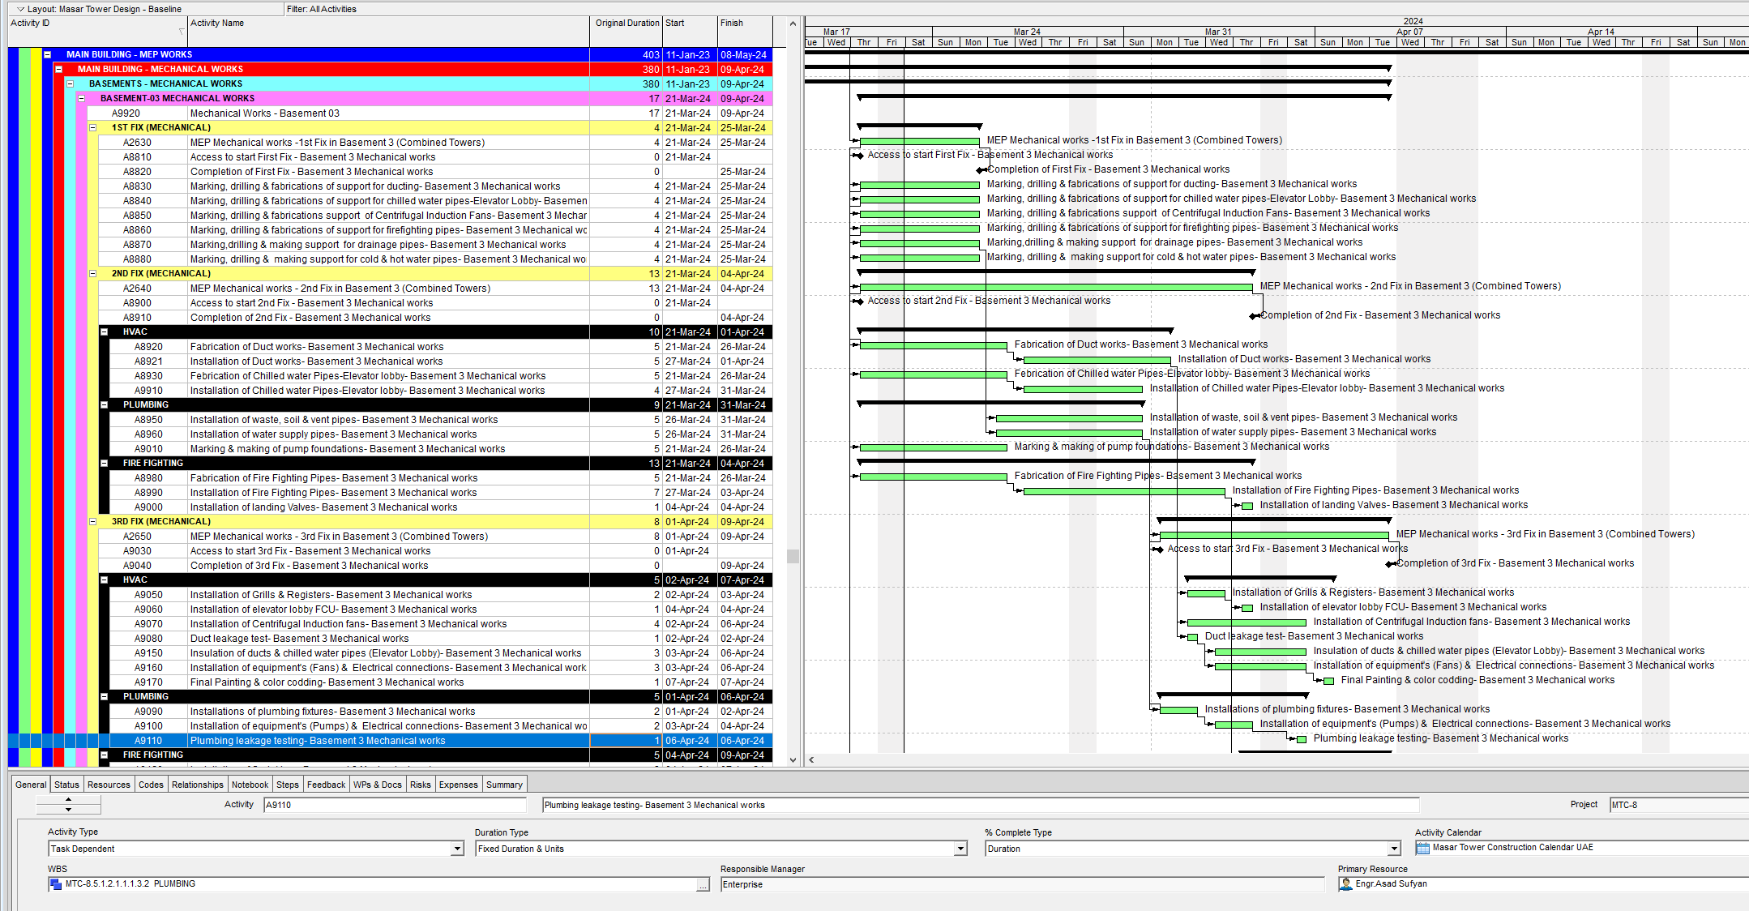Click the activity table scroll-down arrow
Screen dimensions: 1749x911
click(x=793, y=760)
